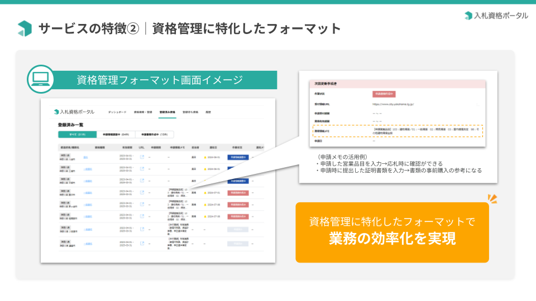The width and height of the screenshot is (536, 301).
Task: Click the 次回更新手続き panel heading
Action: [326, 84]
